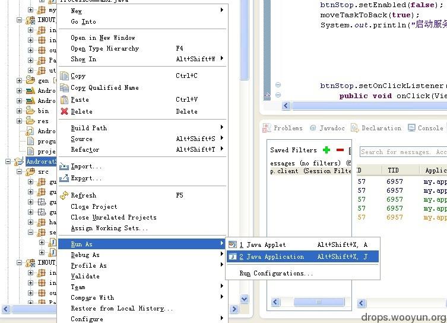447x323 pixels.
Task: Click the Java Applet icon in submenu
Action: click(x=233, y=244)
